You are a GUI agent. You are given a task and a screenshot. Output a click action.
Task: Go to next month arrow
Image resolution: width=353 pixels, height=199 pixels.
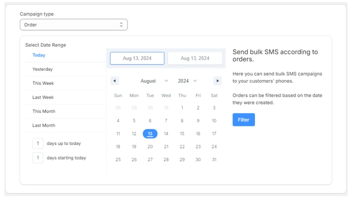[218, 81]
